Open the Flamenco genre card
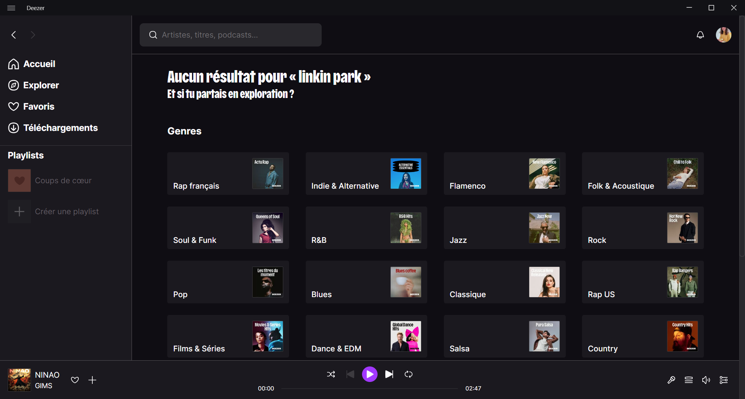Viewport: 745px width, 399px height. [505, 174]
